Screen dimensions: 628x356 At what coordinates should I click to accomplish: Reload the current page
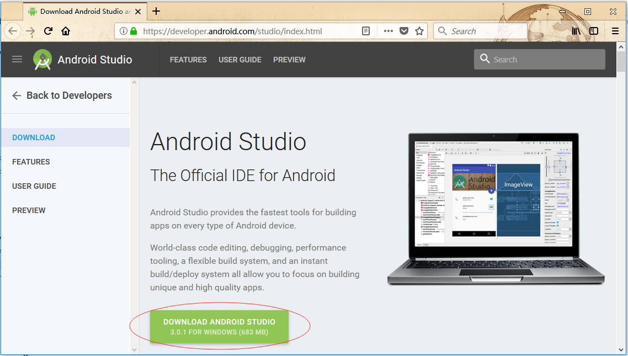click(48, 31)
